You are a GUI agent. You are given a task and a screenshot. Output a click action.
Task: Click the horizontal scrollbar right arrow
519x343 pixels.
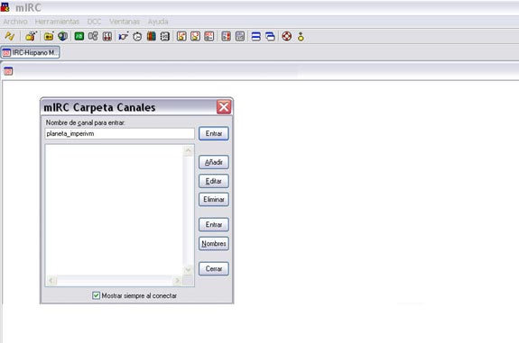(177, 281)
